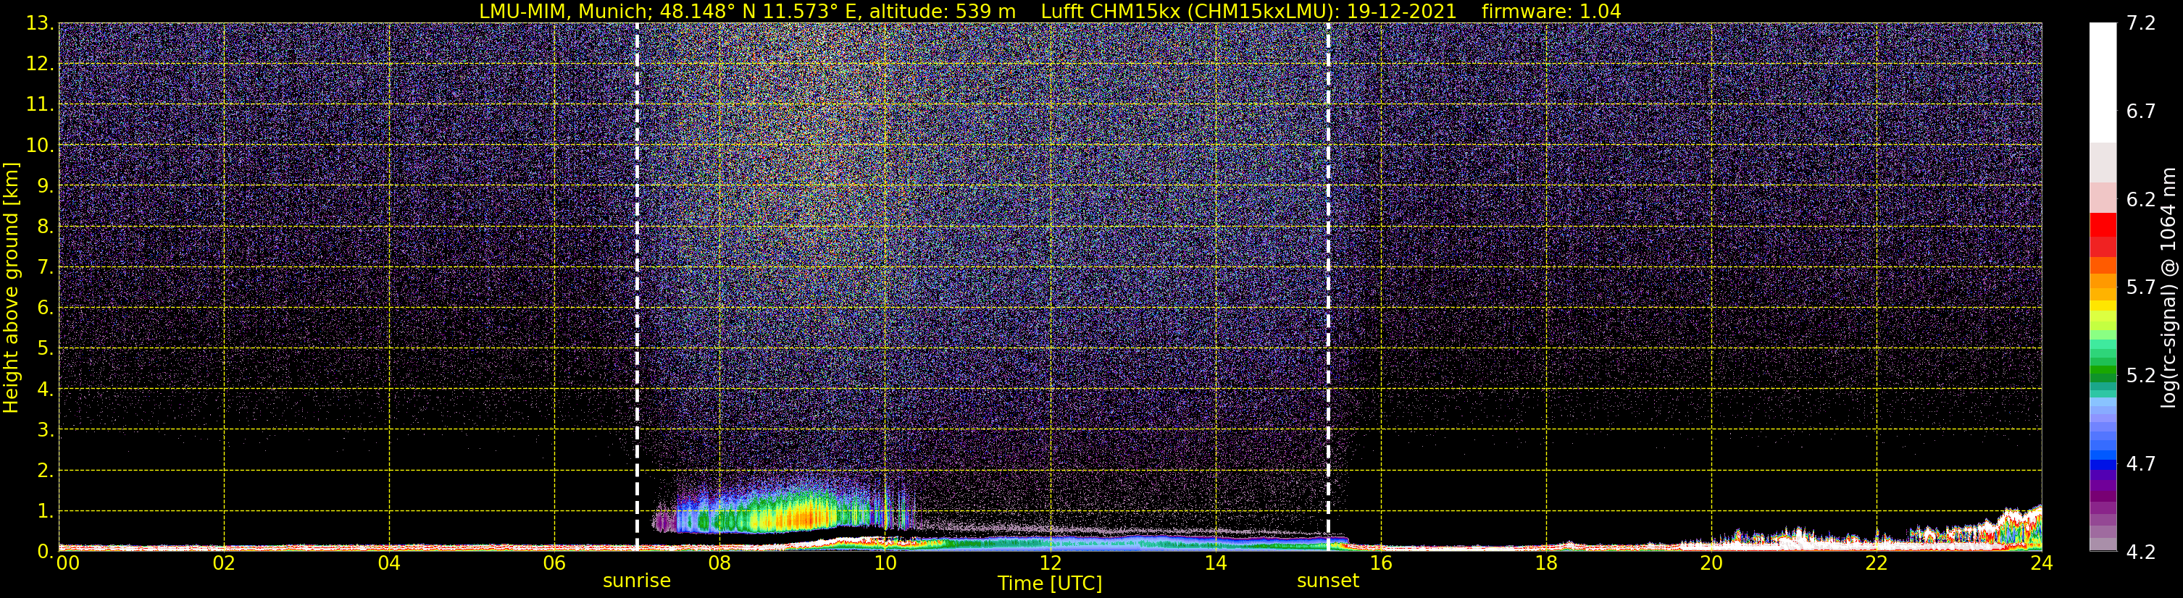Viewport: 2183px width, 598px height.
Task: Click the sunrise dashed vertical line
Action: coord(638,287)
